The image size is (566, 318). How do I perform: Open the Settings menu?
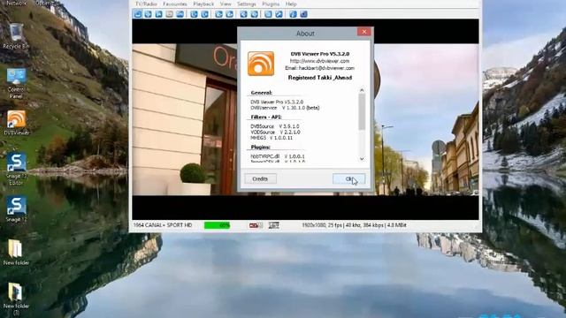[x=247, y=4]
